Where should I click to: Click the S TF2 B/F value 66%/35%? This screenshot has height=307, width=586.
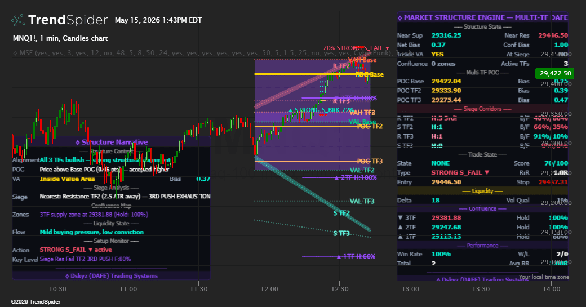tap(551, 127)
